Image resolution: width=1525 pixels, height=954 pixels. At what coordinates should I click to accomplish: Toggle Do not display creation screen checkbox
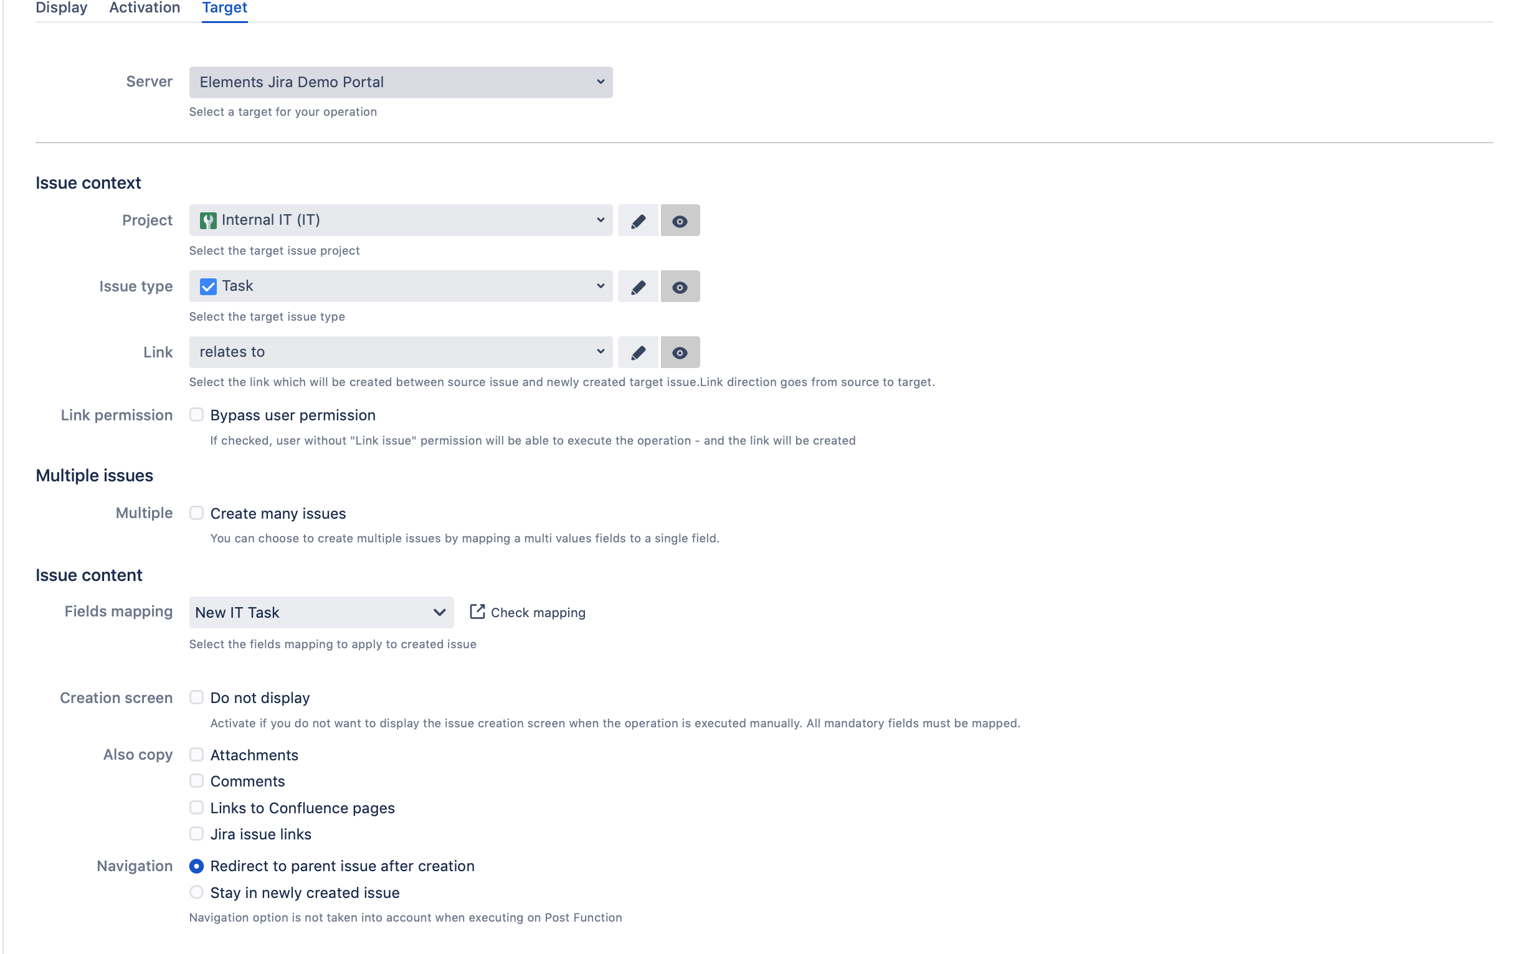coord(196,697)
